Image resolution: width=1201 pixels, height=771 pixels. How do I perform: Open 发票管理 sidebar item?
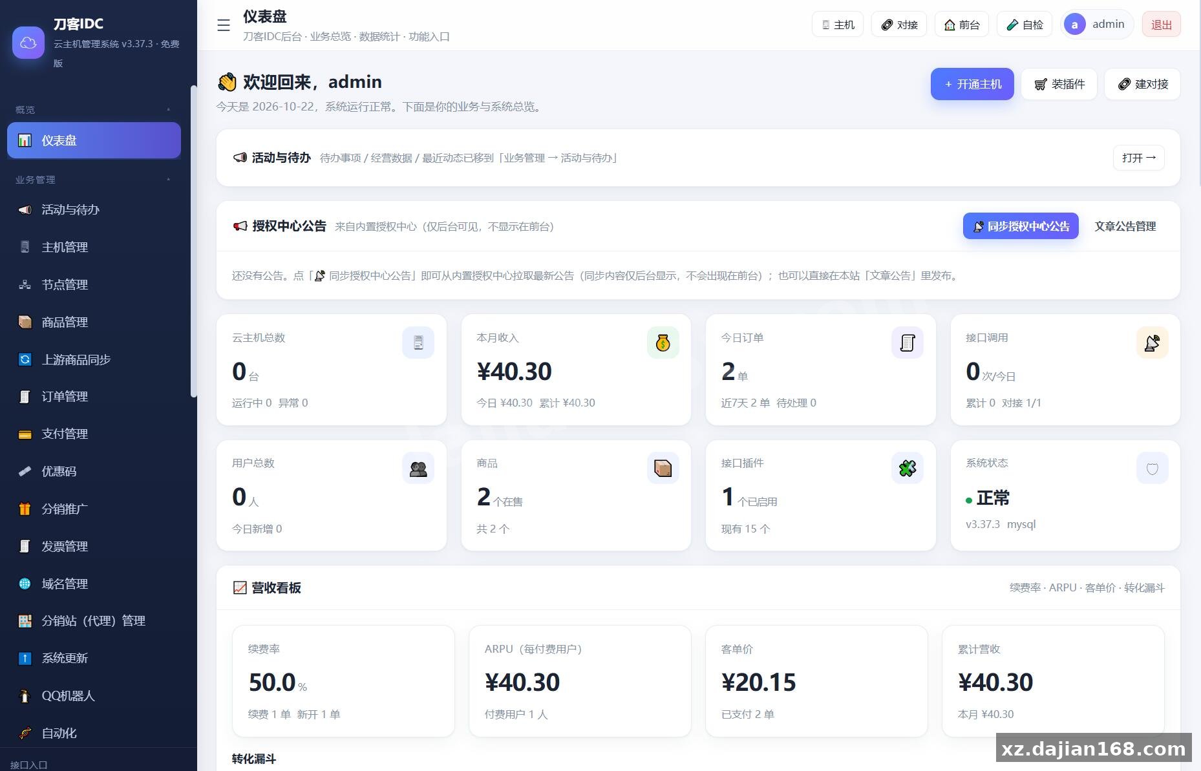coord(94,546)
